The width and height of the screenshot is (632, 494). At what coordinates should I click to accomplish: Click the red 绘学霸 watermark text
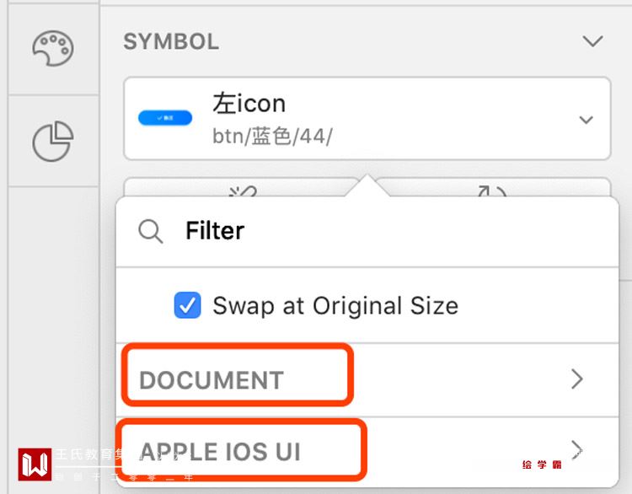(542, 464)
